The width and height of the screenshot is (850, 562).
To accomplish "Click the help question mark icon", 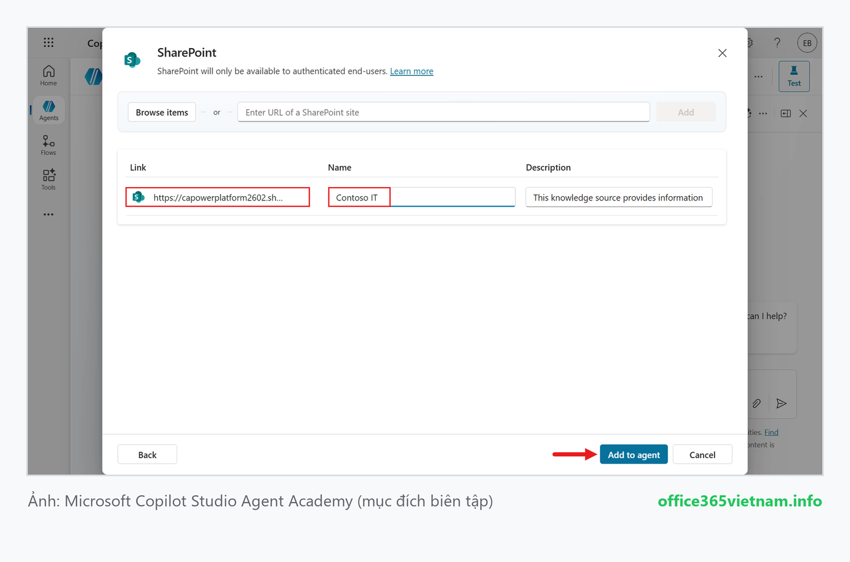I will [x=777, y=43].
